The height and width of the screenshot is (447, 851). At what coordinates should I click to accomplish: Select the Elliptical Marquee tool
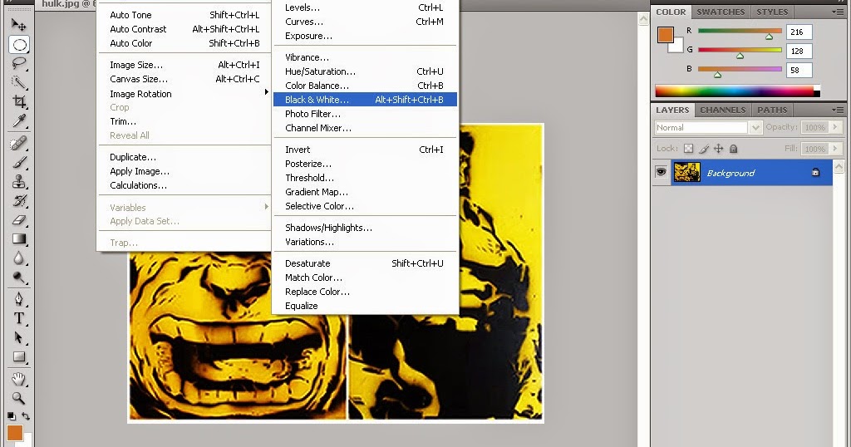coord(19,45)
